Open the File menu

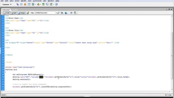[x=2, y=1]
